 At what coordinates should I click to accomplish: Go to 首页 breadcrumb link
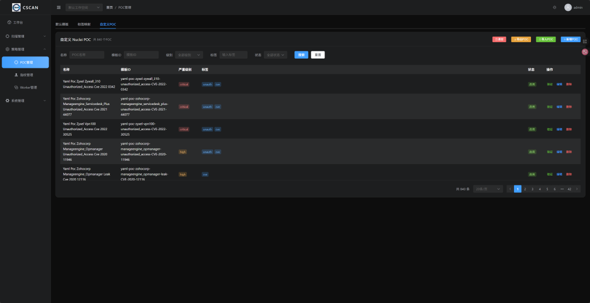point(109,7)
